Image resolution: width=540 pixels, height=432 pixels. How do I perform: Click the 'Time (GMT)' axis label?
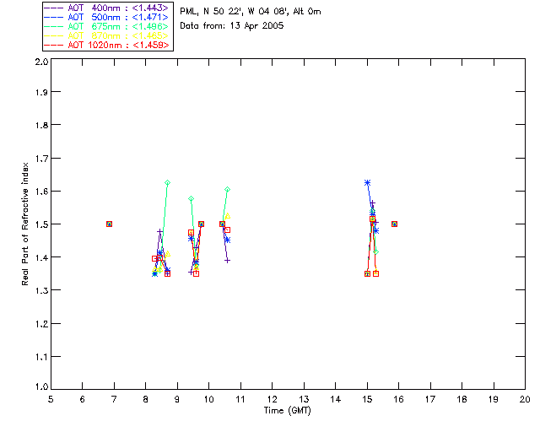coord(287,410)
